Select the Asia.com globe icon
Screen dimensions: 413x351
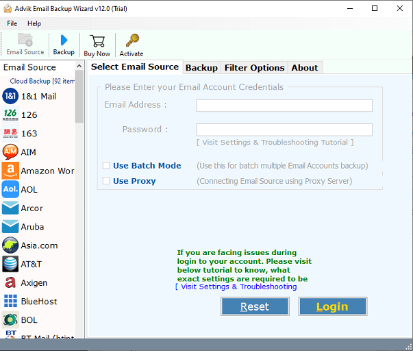[10, 245]
